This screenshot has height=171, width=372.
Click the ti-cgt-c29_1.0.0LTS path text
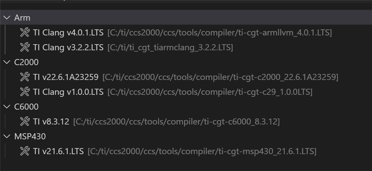coord(210,92)
